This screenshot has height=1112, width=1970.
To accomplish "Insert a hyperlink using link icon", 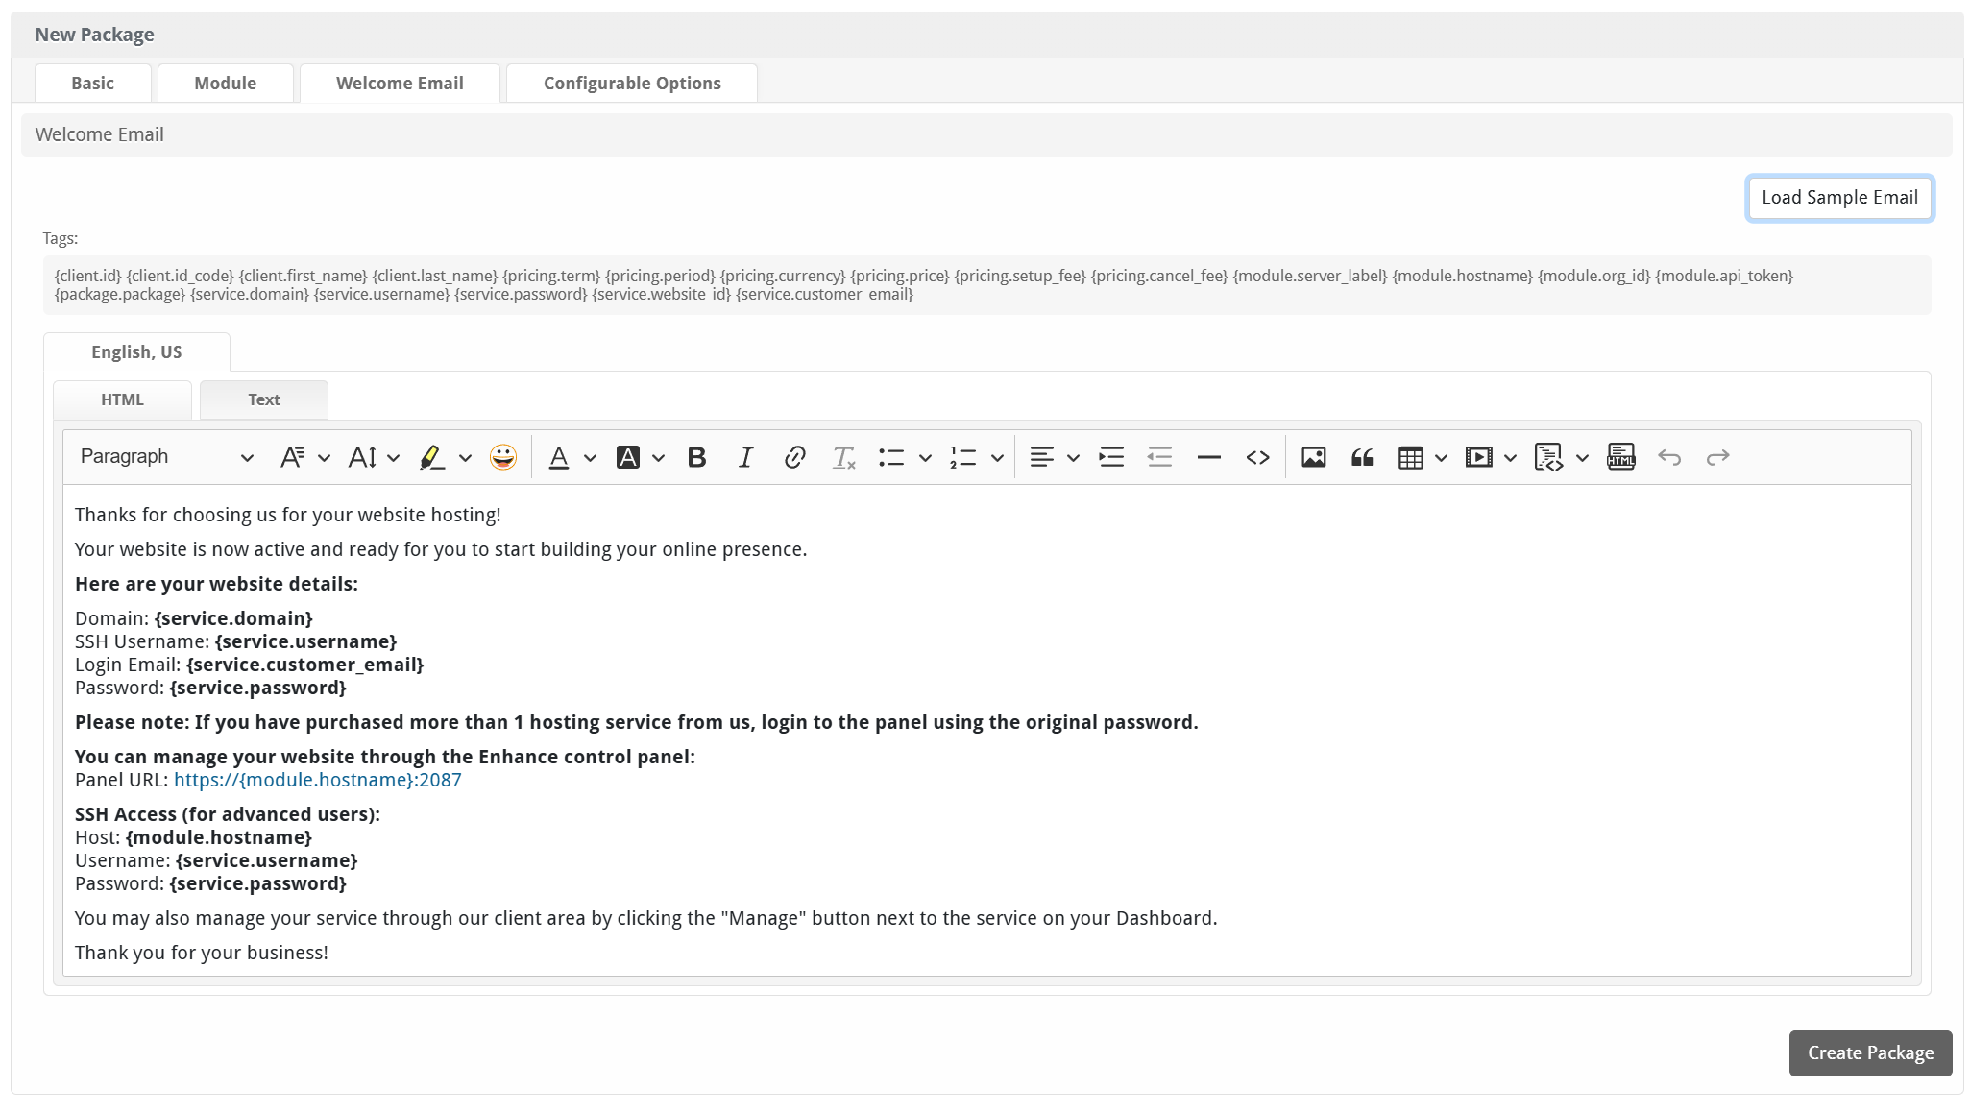I will [794, 457].
